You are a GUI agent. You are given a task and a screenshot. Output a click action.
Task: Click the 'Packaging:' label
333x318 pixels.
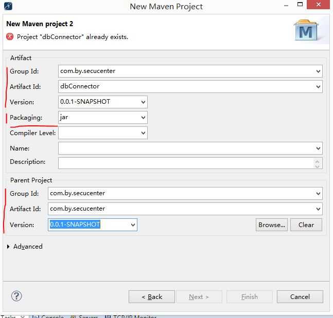pos(26,118)
